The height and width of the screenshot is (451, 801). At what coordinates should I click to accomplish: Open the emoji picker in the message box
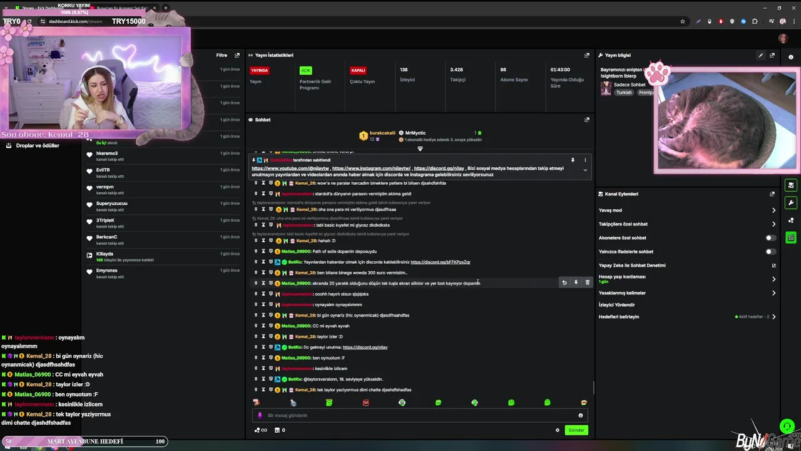[x=581, y=415]
